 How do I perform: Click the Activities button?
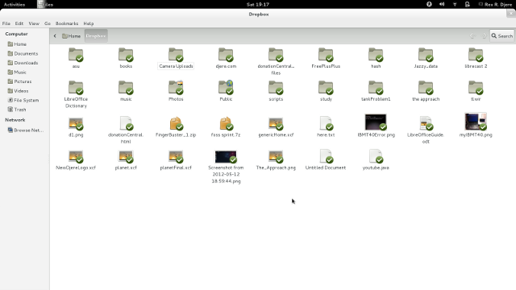(x=15, y=4)
